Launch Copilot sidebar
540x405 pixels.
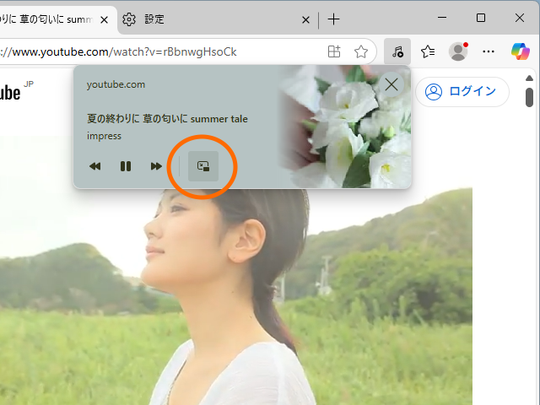point(520,51)
